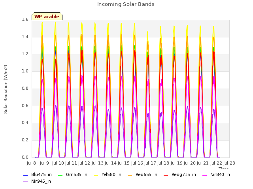The height and width of the screenshot is (189, 253).
Task: Click the Jul 14 x-axis tick label
Action: (x=111, y=163)
